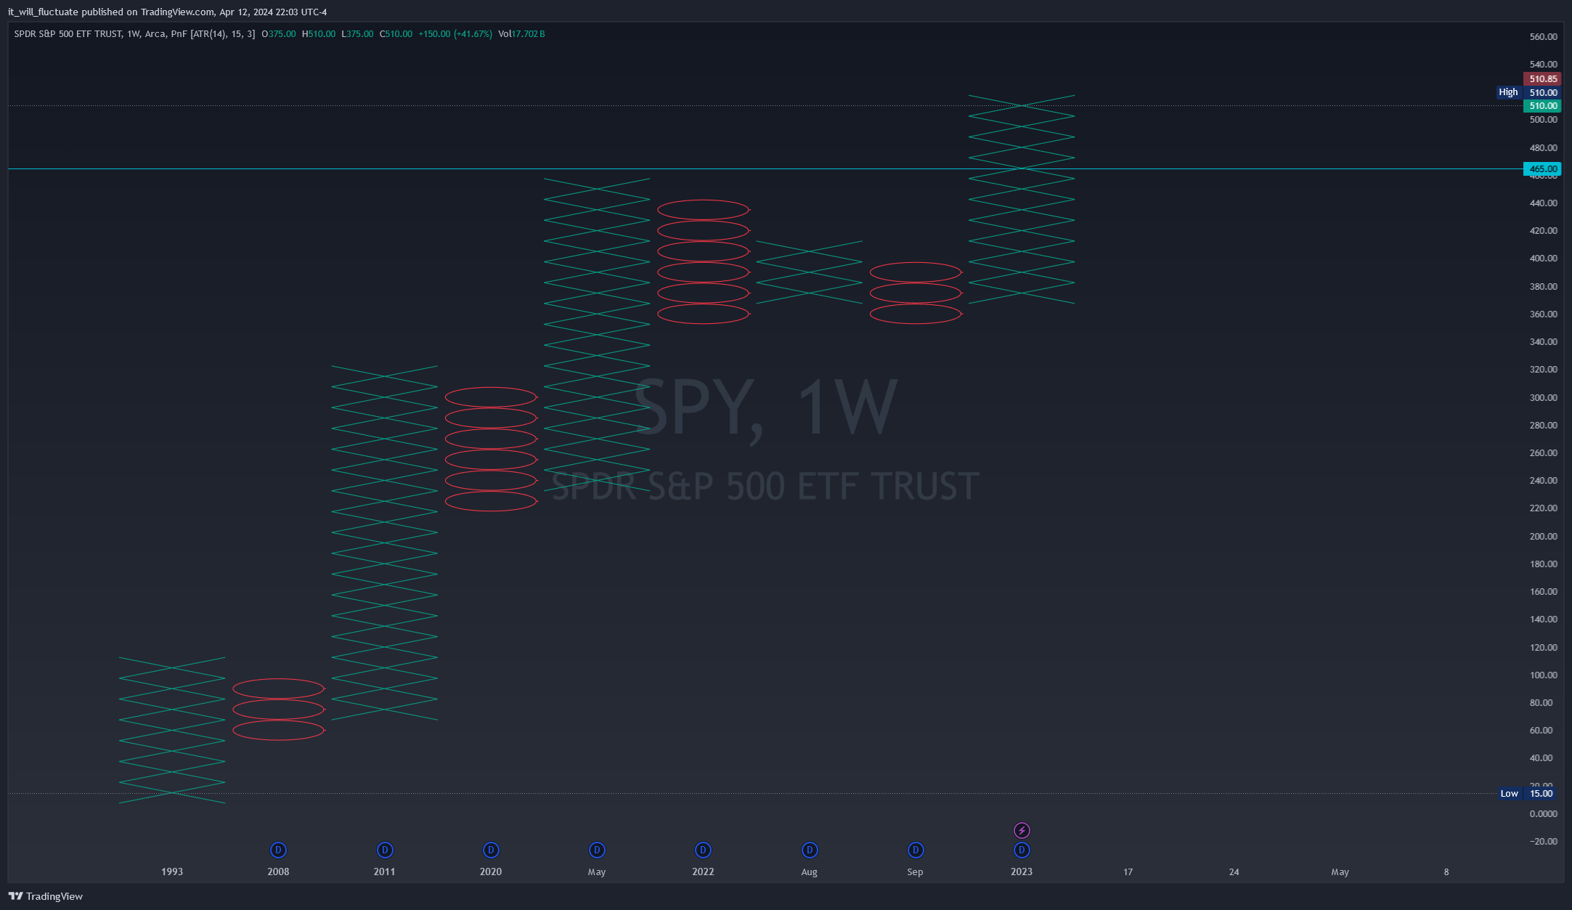This screenshot has height=910, width=1572.
Task: Click the dividend marker above 2023
Action: pyautogui.click(x=1022, y=850)
